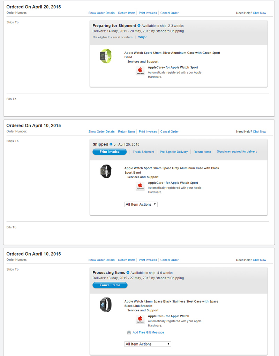Click the gift message envelope icon
This screenshot has width=279, height=356.
(x=129, y=333)
